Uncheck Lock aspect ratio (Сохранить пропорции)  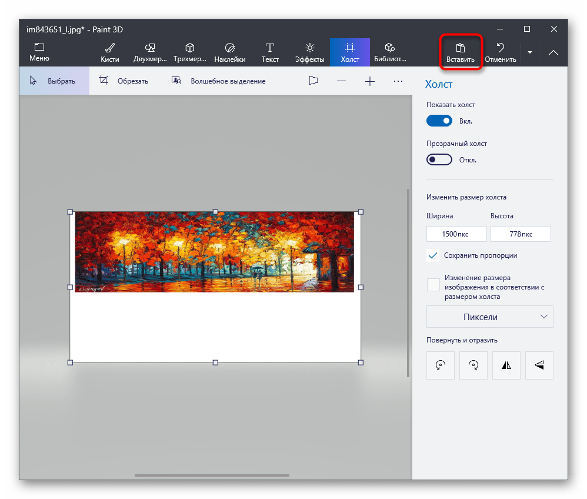click(x=433, y=255)
